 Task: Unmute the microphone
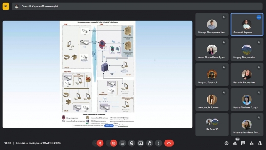[x=100, y=143]
